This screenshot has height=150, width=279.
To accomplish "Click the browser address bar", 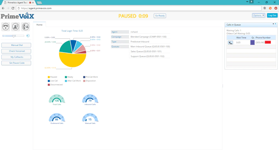I will [139, 8].
